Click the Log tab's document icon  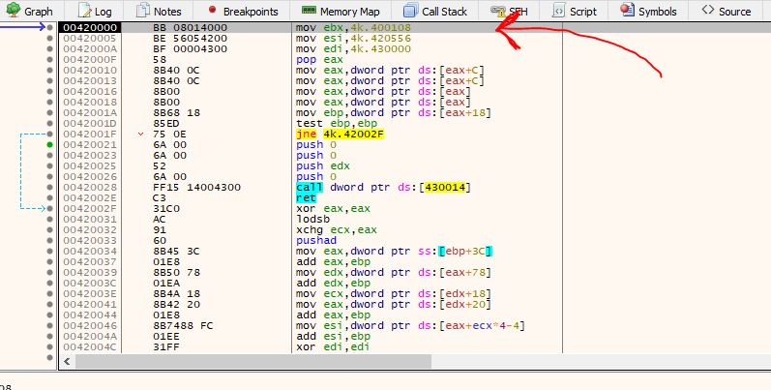[84, 11]
